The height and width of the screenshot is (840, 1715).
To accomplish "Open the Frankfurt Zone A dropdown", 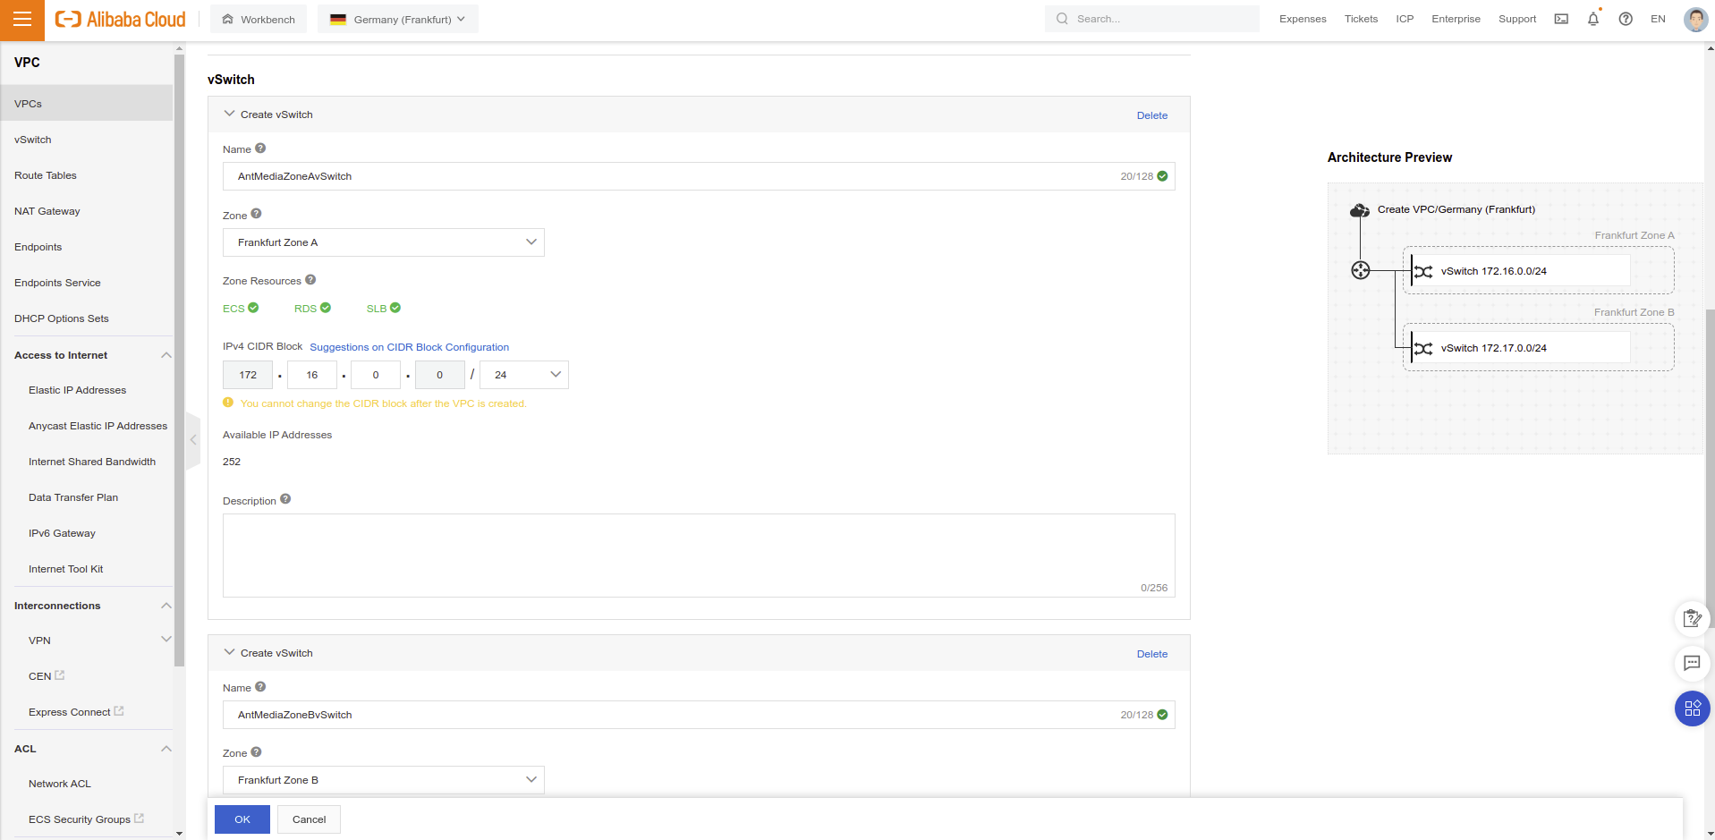I will (384, 242).
